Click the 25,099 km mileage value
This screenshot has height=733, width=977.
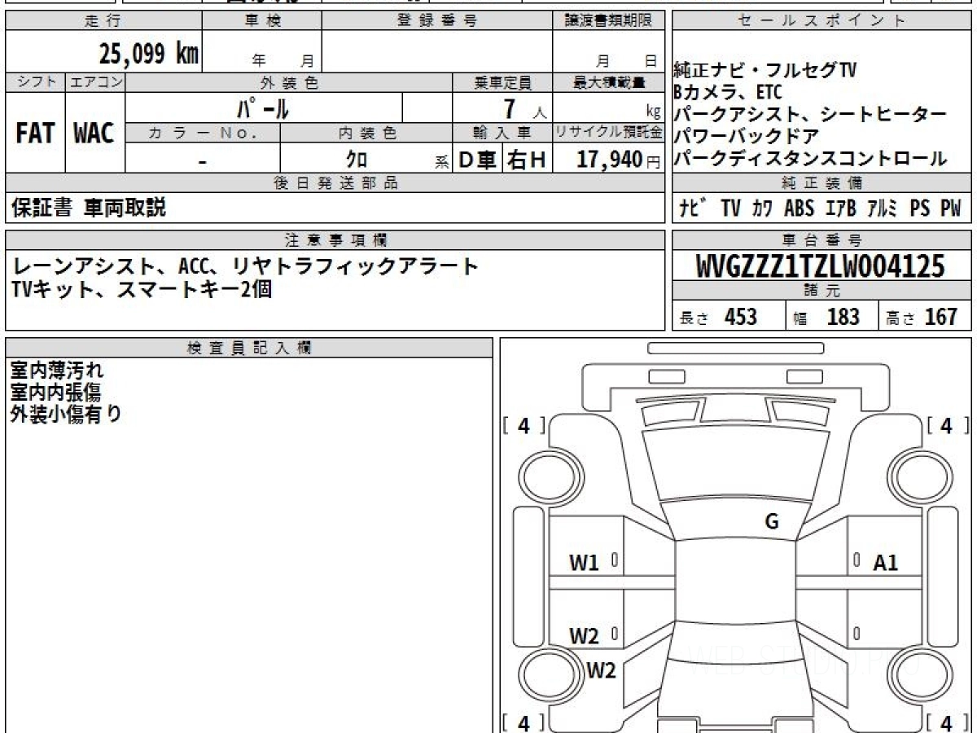click(x=149, y=55)
